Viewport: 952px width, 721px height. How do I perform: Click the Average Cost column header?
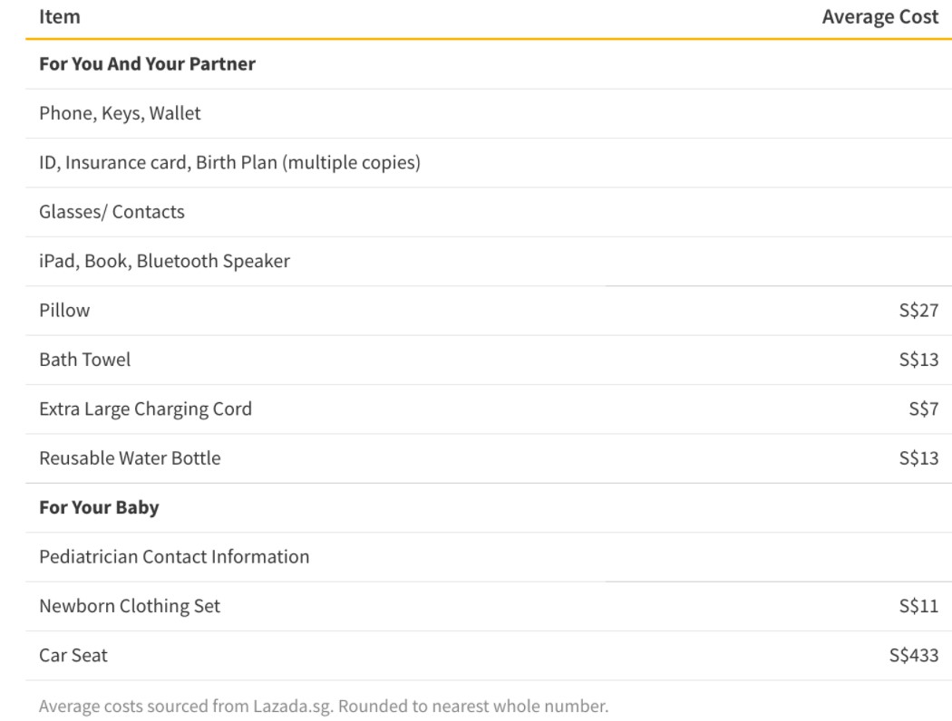click(x=879, y=16)
